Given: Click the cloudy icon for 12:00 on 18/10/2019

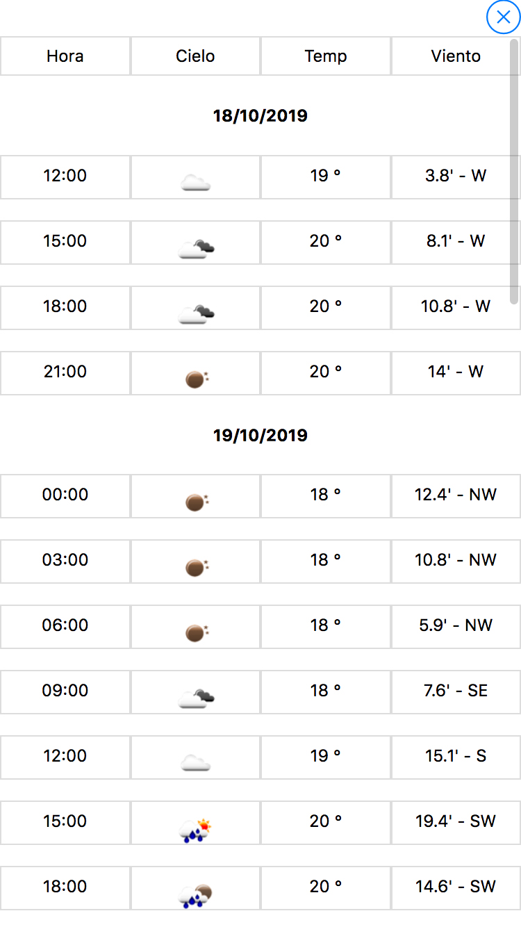Looking at the screenshot, I should point(195,183).
